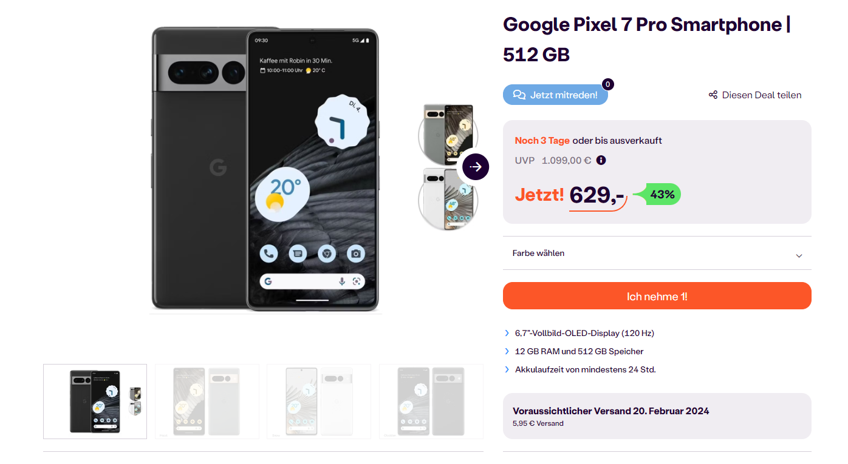Click the chevron beside 6,7"-Vollbild-OLED-Display
This screenshot has width=848, height=464.
tap(507, 333)
